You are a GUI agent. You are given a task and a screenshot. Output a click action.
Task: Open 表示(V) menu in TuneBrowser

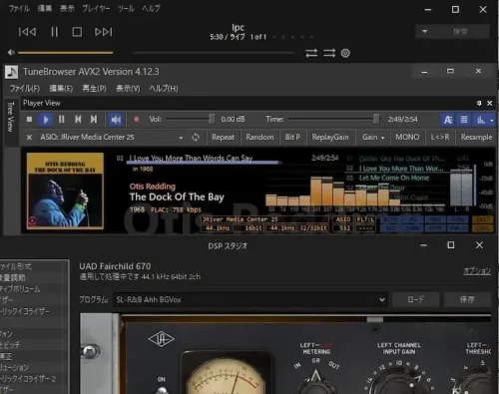tap(128, 89)
